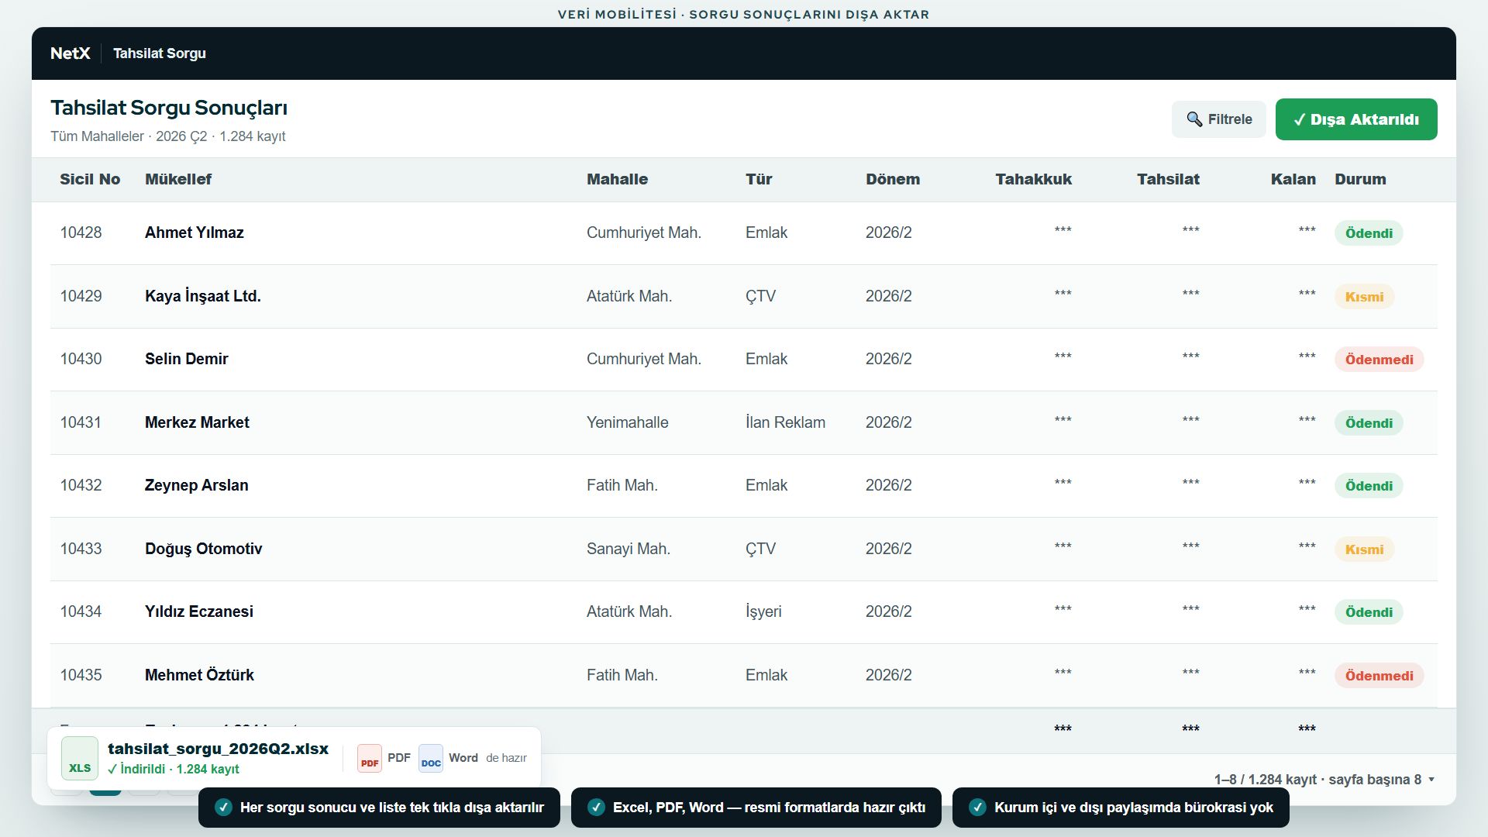The height and width of the screenshot is (837, 1488).
Task: Click the NetX logo in header
Action: 71,53
